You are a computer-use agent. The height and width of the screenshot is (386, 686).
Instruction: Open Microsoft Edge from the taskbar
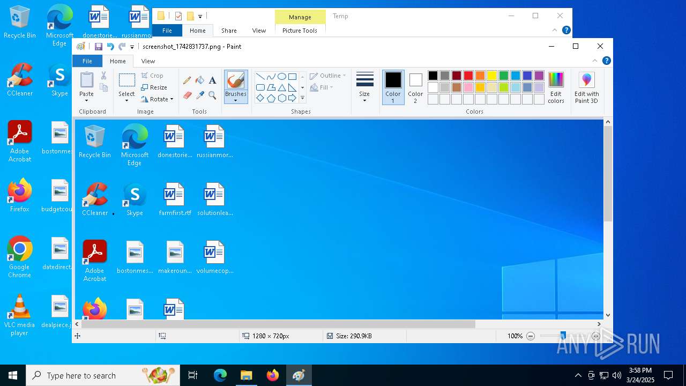220,375
